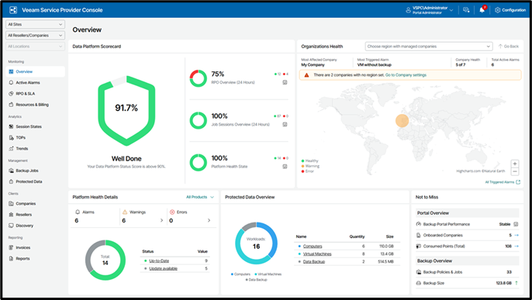
Task: Click the orange warning bubble on the map
Action: pyautogui.click(x=402, y=121)
